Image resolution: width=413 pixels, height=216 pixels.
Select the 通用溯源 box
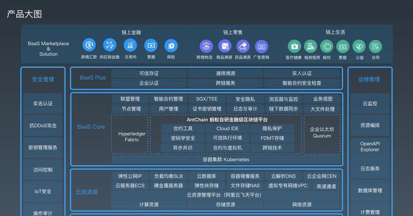click(225, 73)
